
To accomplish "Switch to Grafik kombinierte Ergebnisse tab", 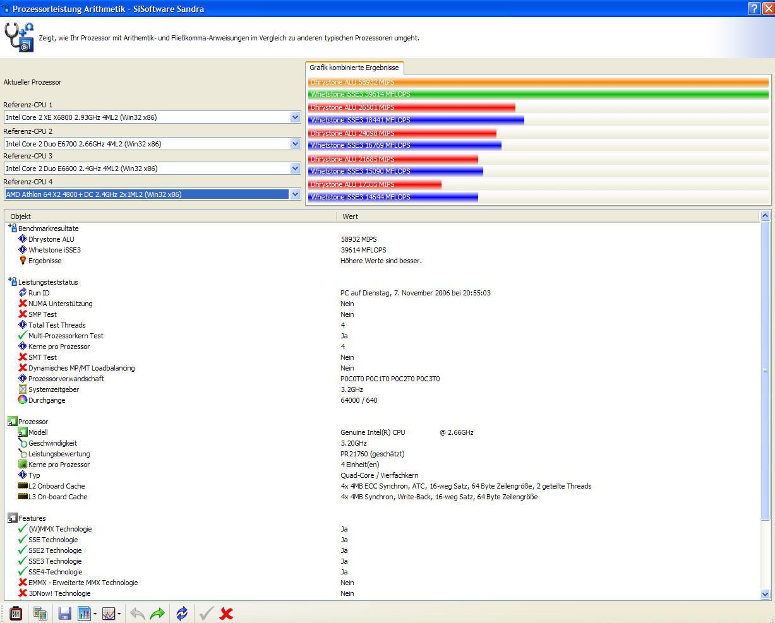I will (354, 68).
